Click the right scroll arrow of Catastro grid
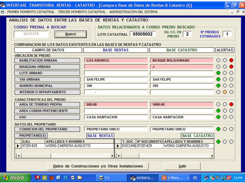Viewport: 245px width, 183px height. pyautogui.click(x=212, y=156)
